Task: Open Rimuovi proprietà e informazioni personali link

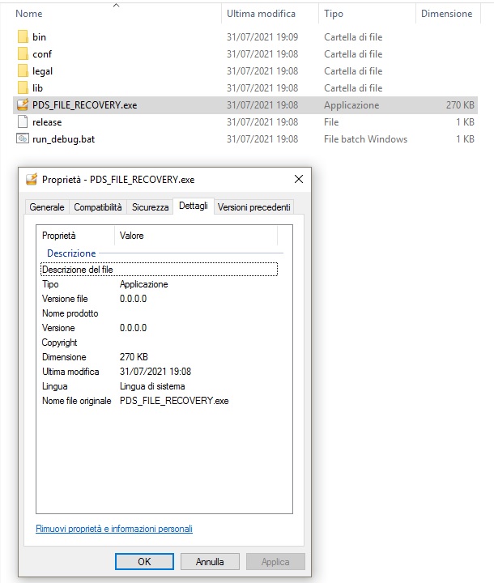Action: point(114,528)
